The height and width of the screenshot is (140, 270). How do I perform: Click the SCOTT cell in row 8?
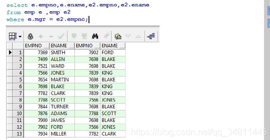[x=62, y=100]
